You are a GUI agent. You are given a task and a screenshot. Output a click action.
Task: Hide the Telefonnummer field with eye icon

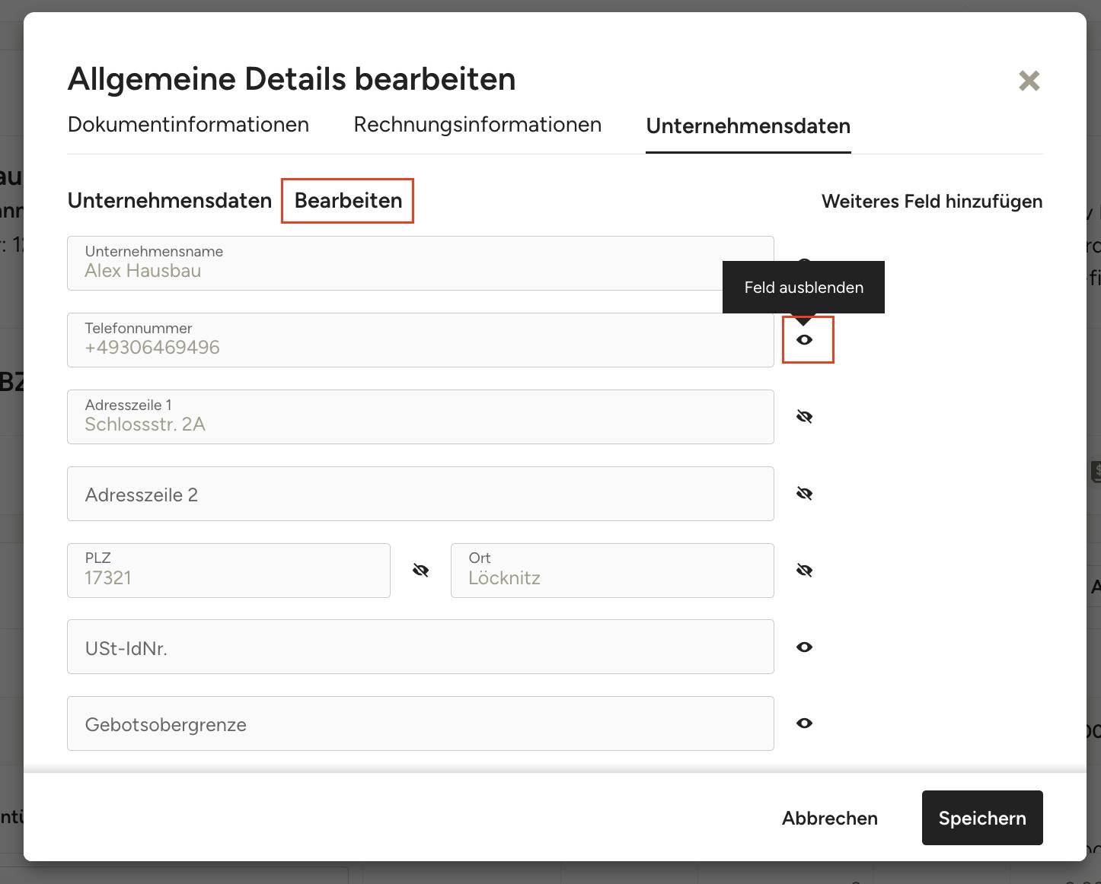tap(804, 340)
